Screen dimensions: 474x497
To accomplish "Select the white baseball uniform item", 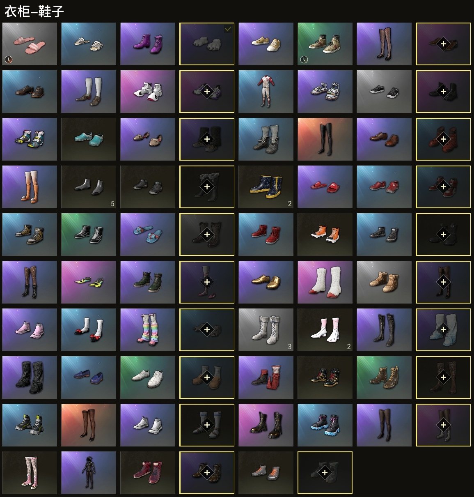I will coord(266,92).
